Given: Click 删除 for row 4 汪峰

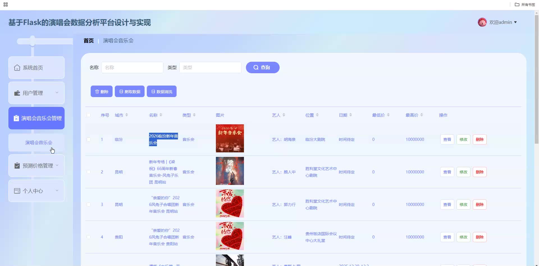Looking at the screenshot, I should pyautogui.click(x=480, y=237).
